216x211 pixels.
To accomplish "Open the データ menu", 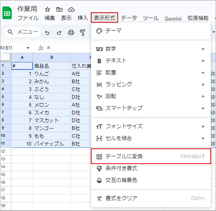I will tap(129, 18).
